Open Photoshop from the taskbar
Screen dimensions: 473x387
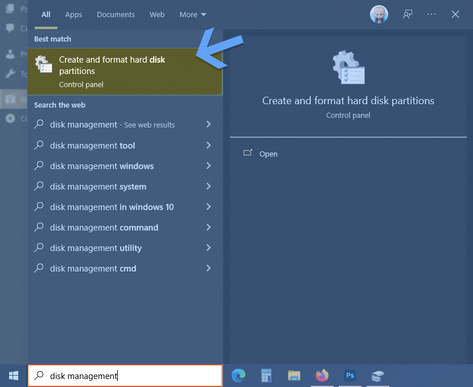[x=350, y=376]
